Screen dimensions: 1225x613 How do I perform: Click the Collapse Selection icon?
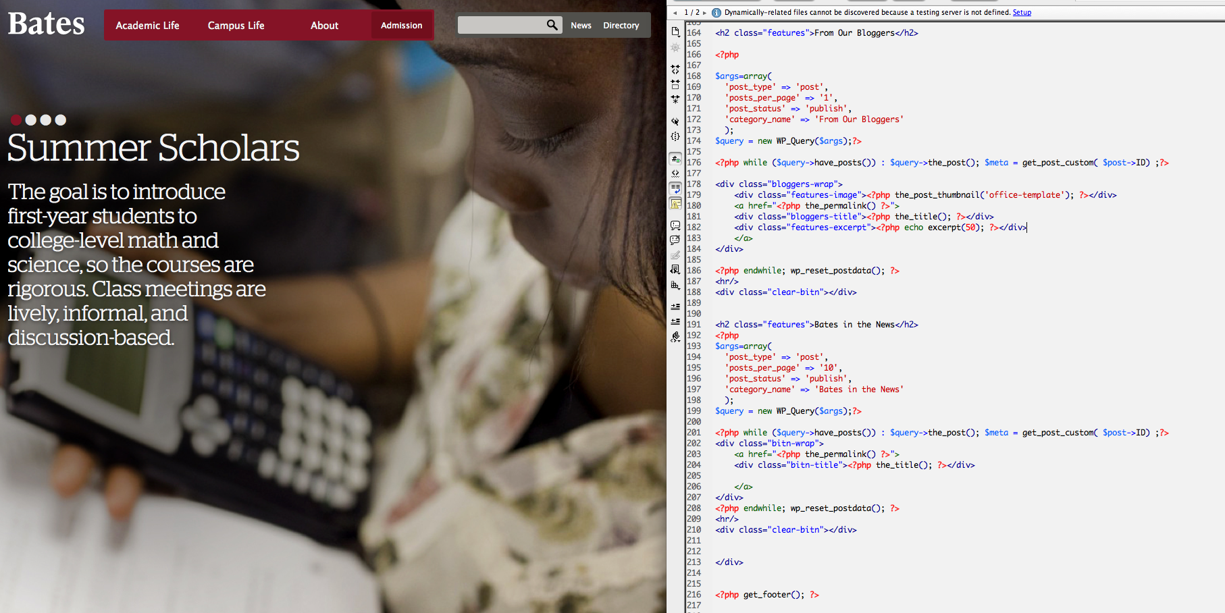point(675,84)
